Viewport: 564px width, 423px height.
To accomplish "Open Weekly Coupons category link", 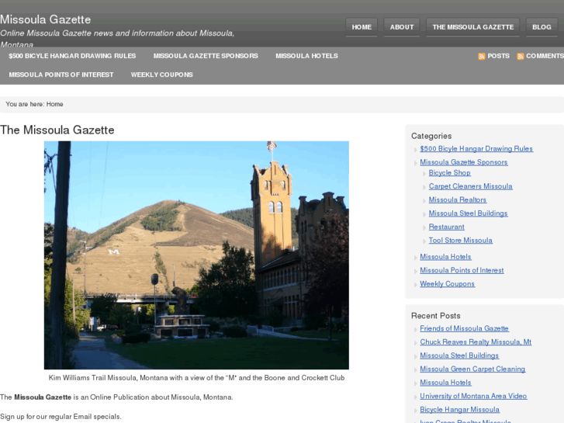I will (447, 284).
